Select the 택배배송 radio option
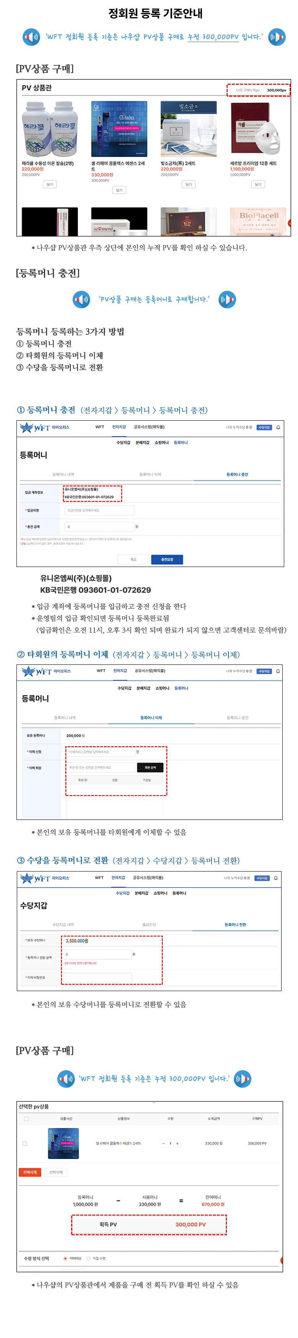The width and height of the screenshot is (298, 1338). click(x=65, y=1259)
